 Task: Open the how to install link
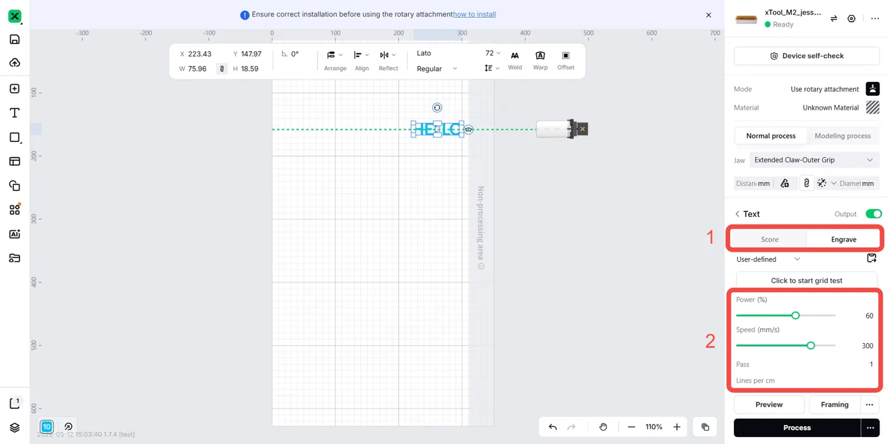point(474,14)
